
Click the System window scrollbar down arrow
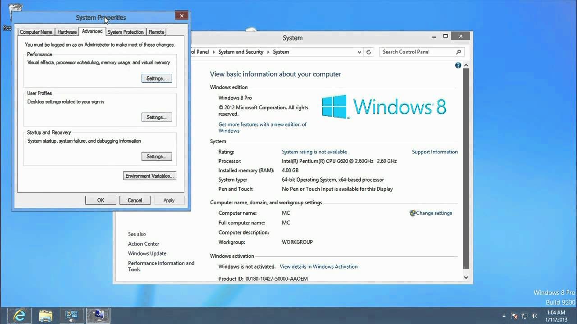coord(466,278)
